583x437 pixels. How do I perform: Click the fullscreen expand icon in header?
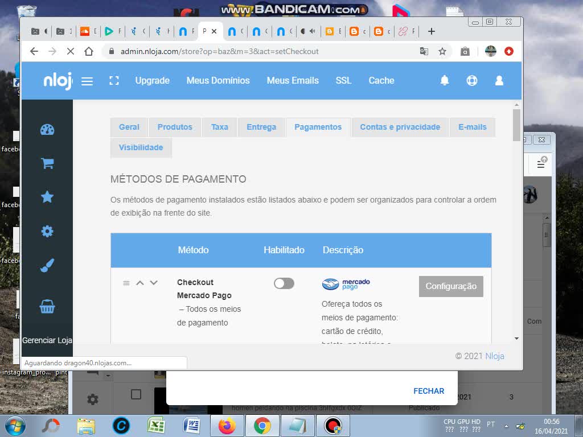click(114, 81)
